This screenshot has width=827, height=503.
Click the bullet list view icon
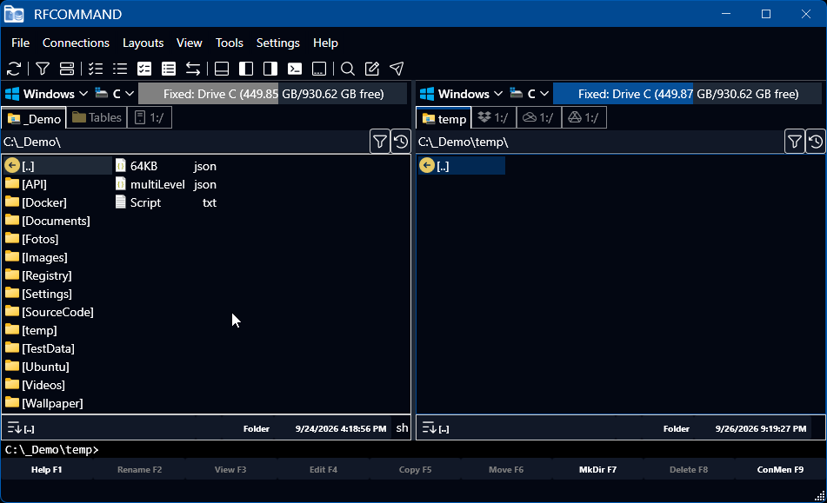[x=120, y=69]
